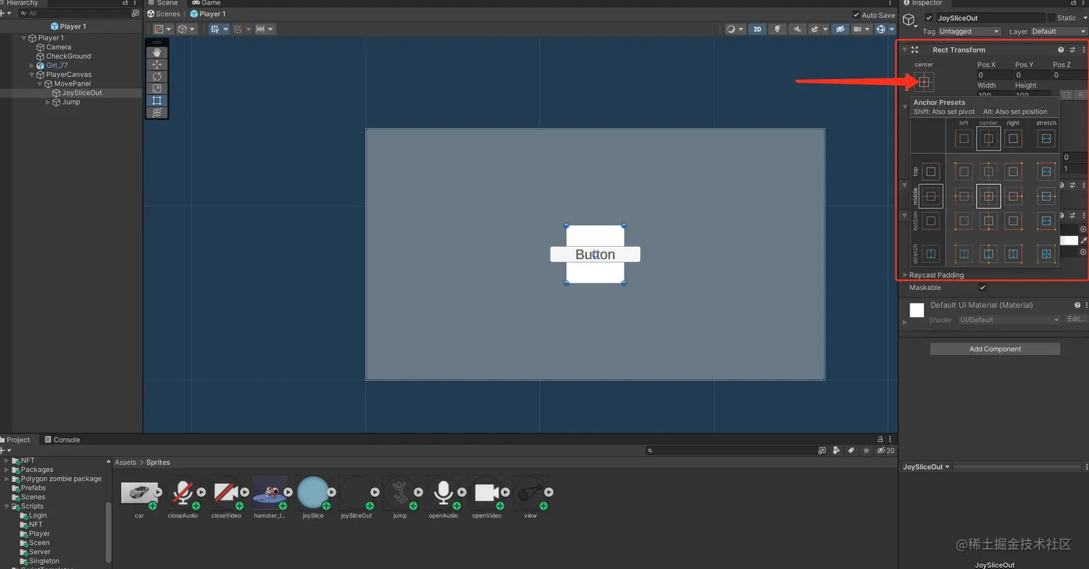Select the Scale tool

pyautogui.click(x=156, y=88)
